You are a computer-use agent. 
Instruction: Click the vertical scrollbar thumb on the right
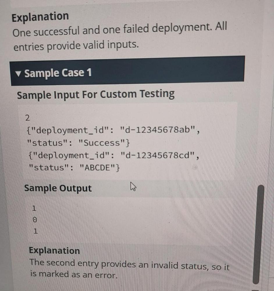[x=259, y=233]
